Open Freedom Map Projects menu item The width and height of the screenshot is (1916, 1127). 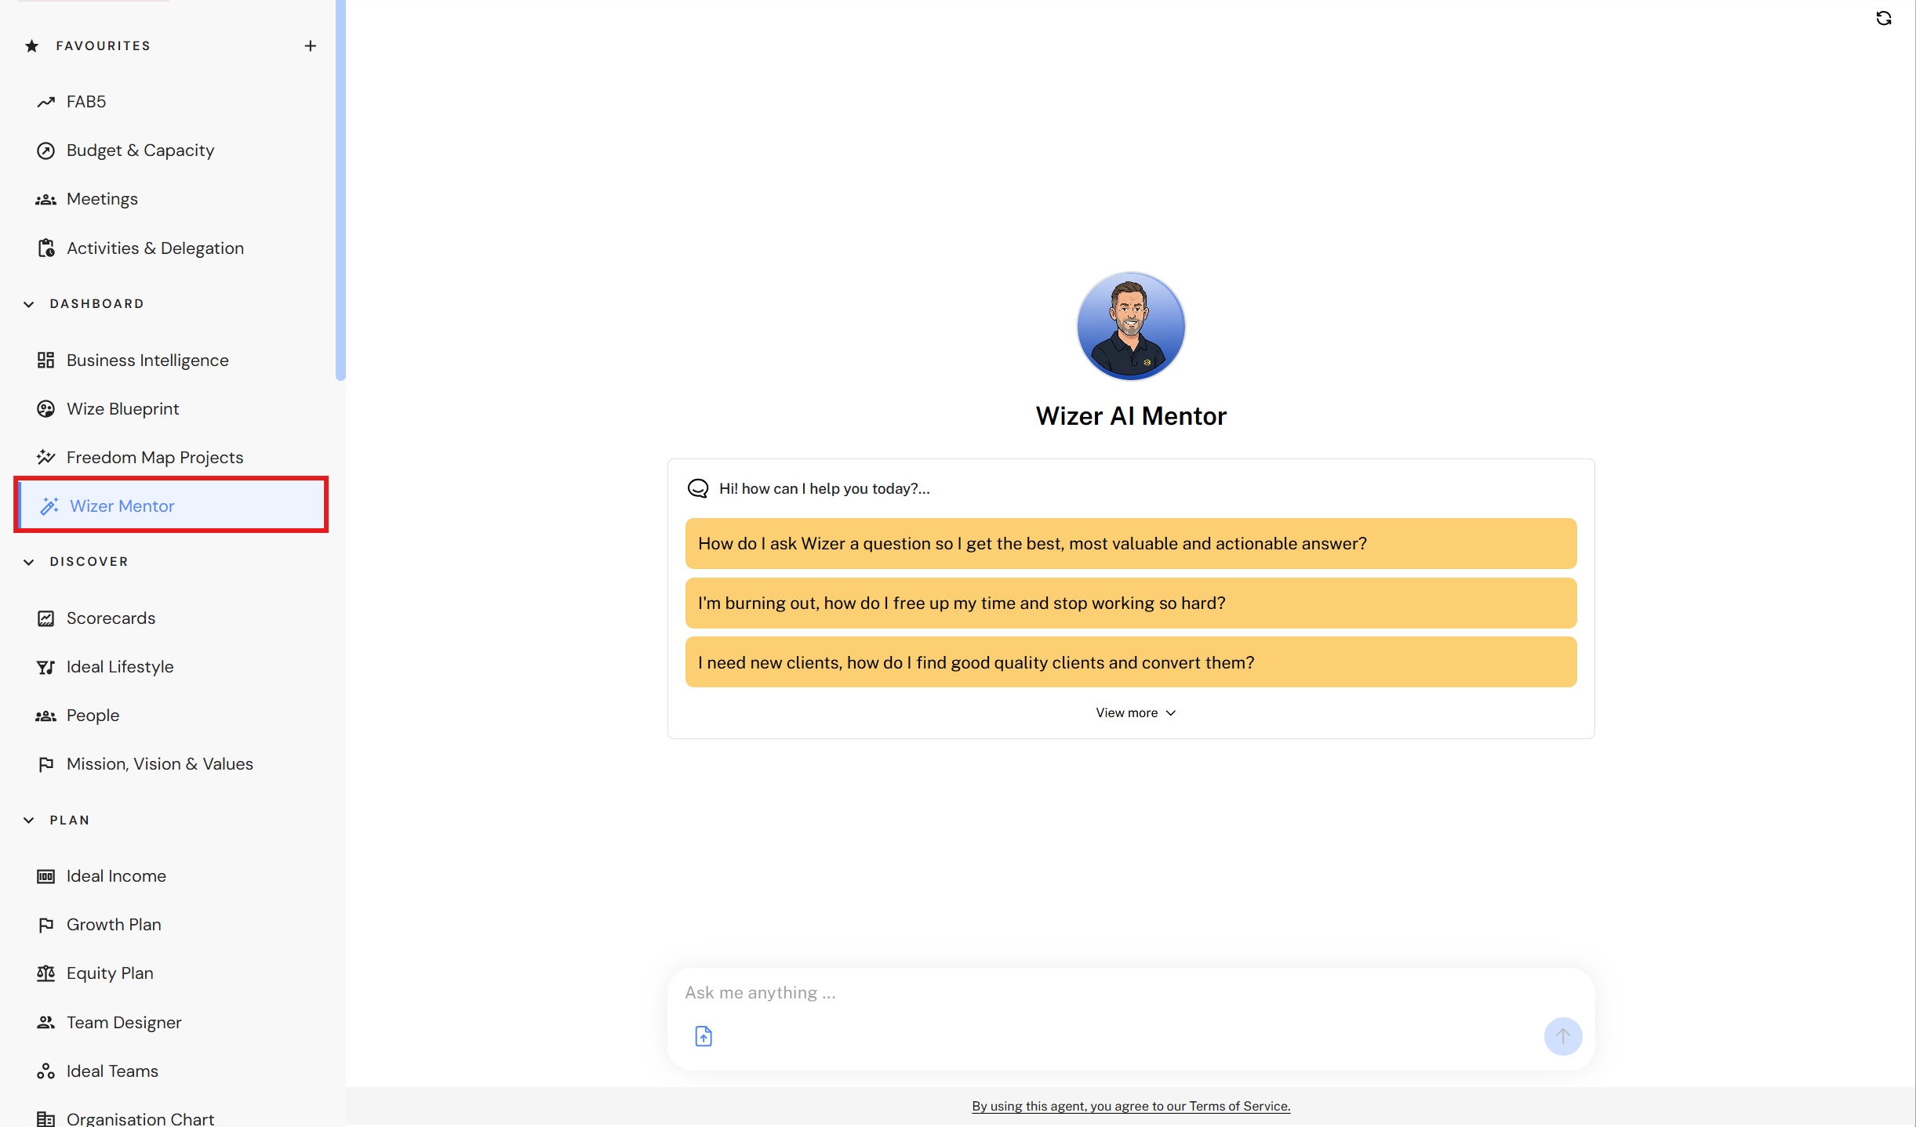(x=155, y=458)
